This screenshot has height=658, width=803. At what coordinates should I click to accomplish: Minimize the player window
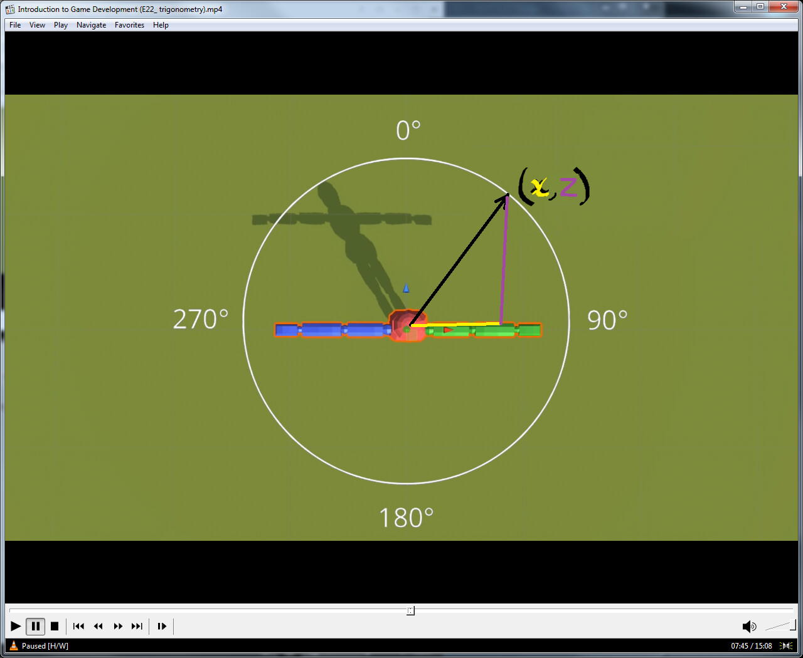tap(743, 7)
